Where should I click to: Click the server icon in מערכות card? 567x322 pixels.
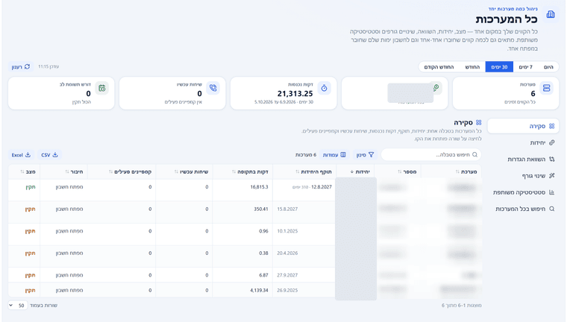pos(546,88)
